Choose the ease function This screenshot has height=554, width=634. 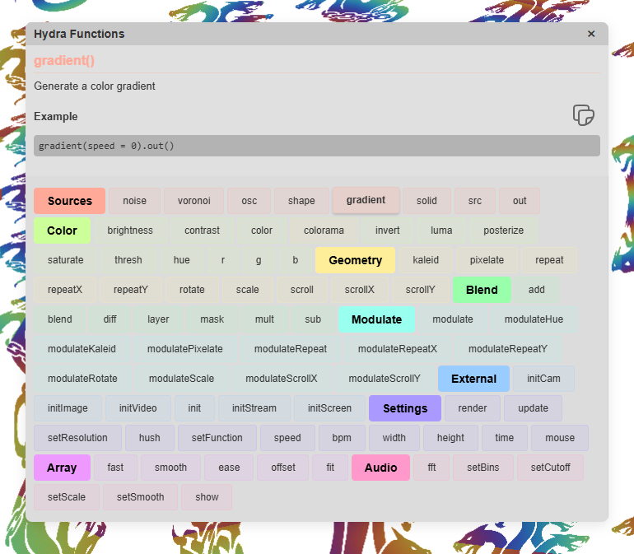tap(229, 468)
